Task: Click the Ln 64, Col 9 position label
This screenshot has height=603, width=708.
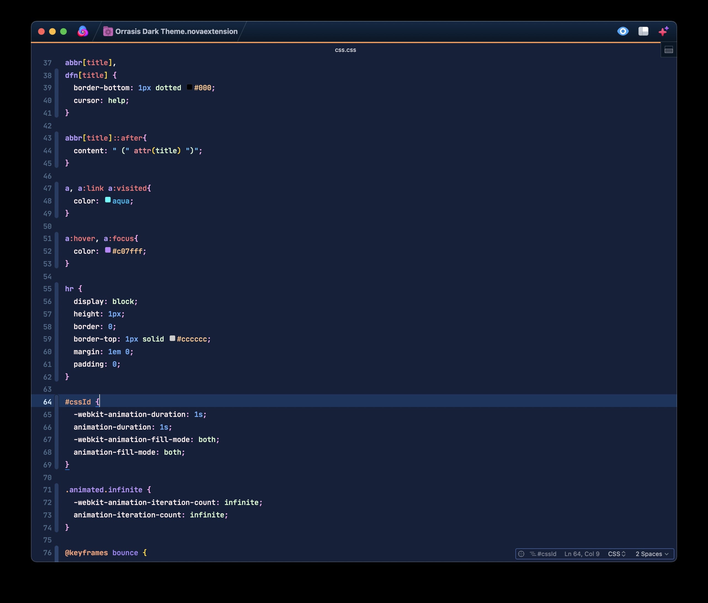Action: [582, 554]
